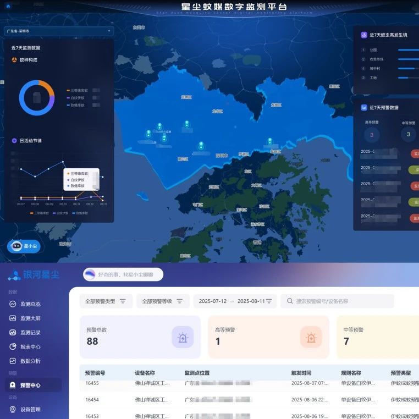Click trigger time 2025-08-06 22:...
Image resolution: width=419 pixels, height=419 pixels.
tap(310, 400)
